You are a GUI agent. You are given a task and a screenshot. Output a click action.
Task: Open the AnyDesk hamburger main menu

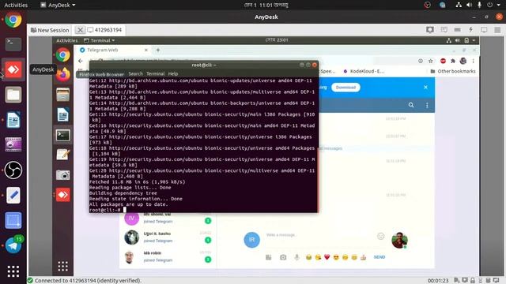[497, 30]
